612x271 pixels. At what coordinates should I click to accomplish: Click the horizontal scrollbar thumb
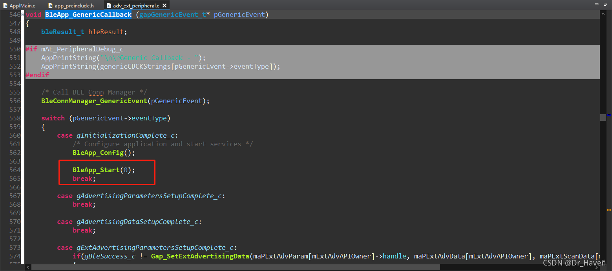236,267
